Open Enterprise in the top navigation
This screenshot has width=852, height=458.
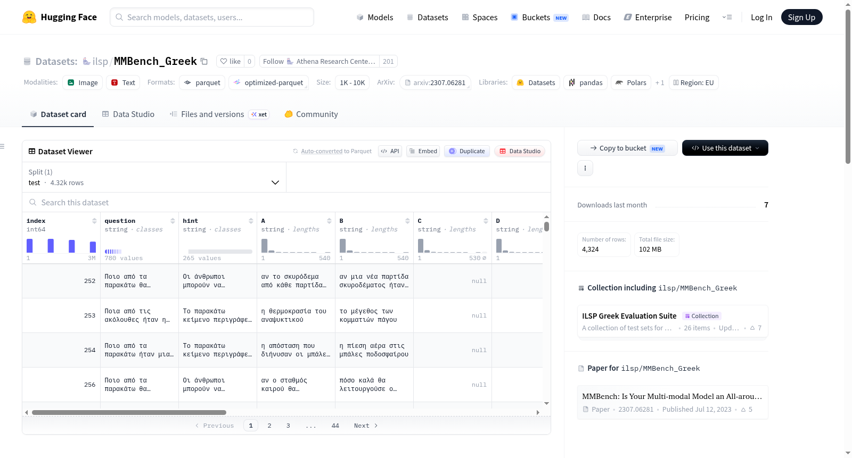click(x=648, y=17)
